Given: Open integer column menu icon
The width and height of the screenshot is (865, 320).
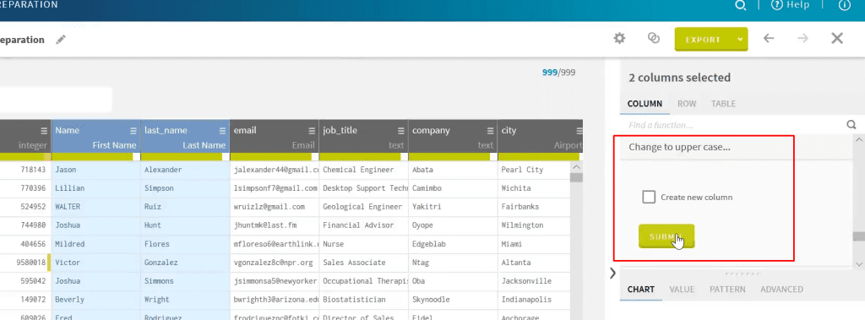Looking at the screenshot, I should pyautogui.click(x=44, y=131).
